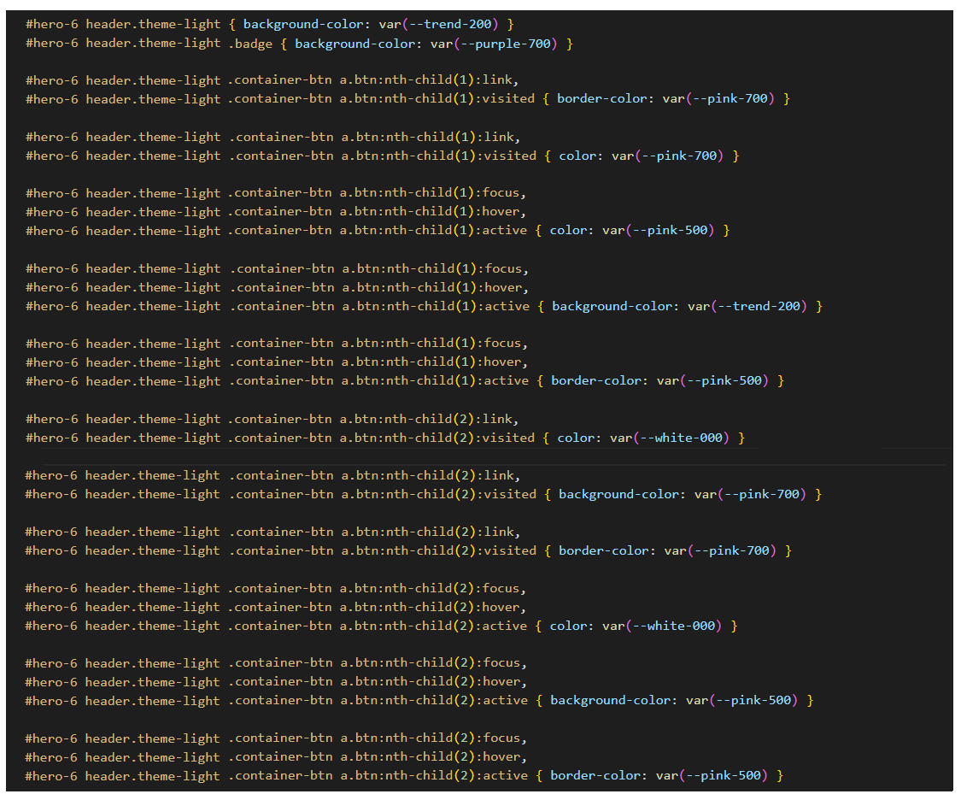961x800 pixels.
Task: Click the opening brace on the first line
Action: [232, 24]
